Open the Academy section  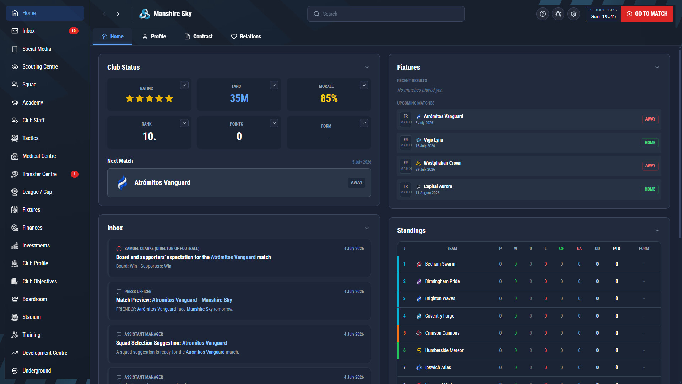click(x=45, y=102)
